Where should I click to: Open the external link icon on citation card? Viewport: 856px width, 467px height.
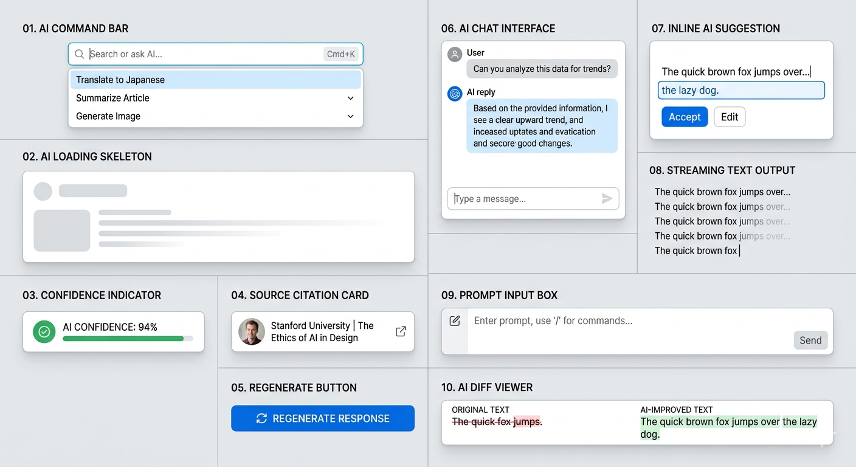coord(401,331)
